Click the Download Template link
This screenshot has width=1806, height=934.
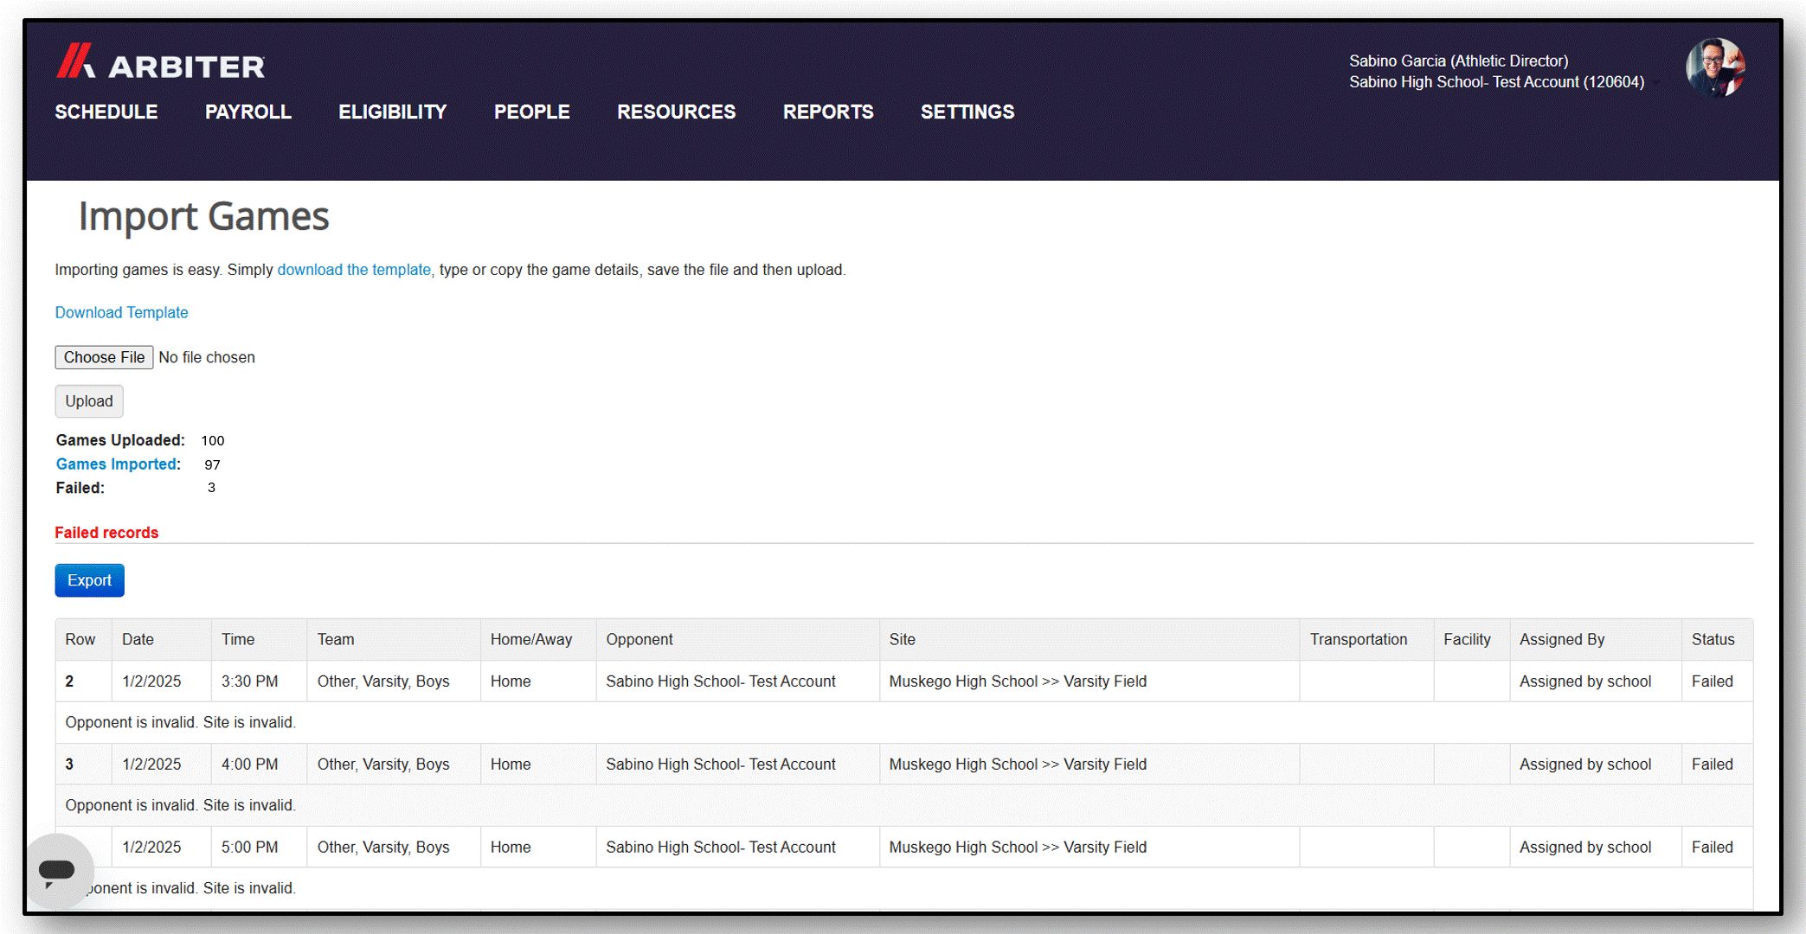(x=122, y=312)
